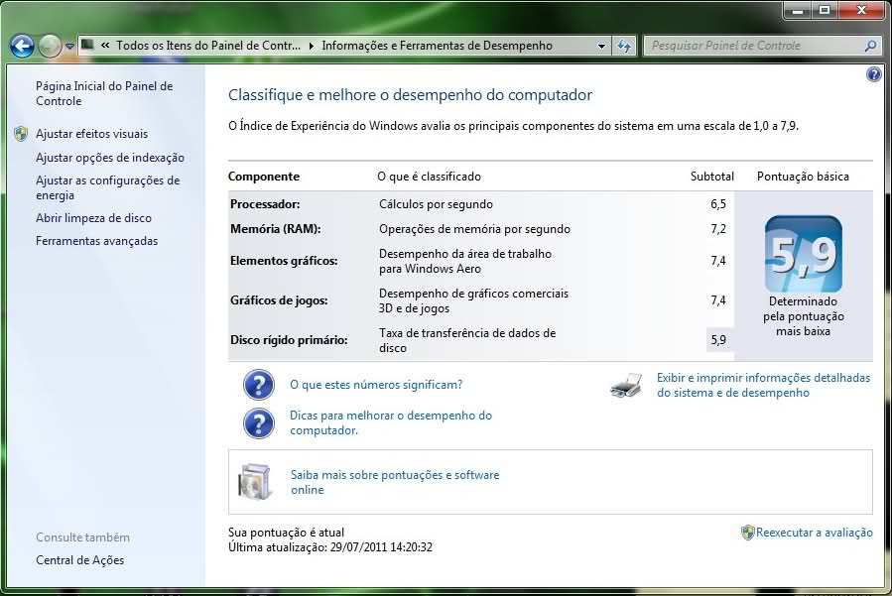Click the 'Disco rígido primário:' row label
The width and height of the screenshot is (892, 596).
(289, 340)
